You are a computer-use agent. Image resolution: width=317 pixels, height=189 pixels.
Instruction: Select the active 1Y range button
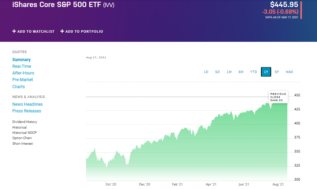[266, 72]
